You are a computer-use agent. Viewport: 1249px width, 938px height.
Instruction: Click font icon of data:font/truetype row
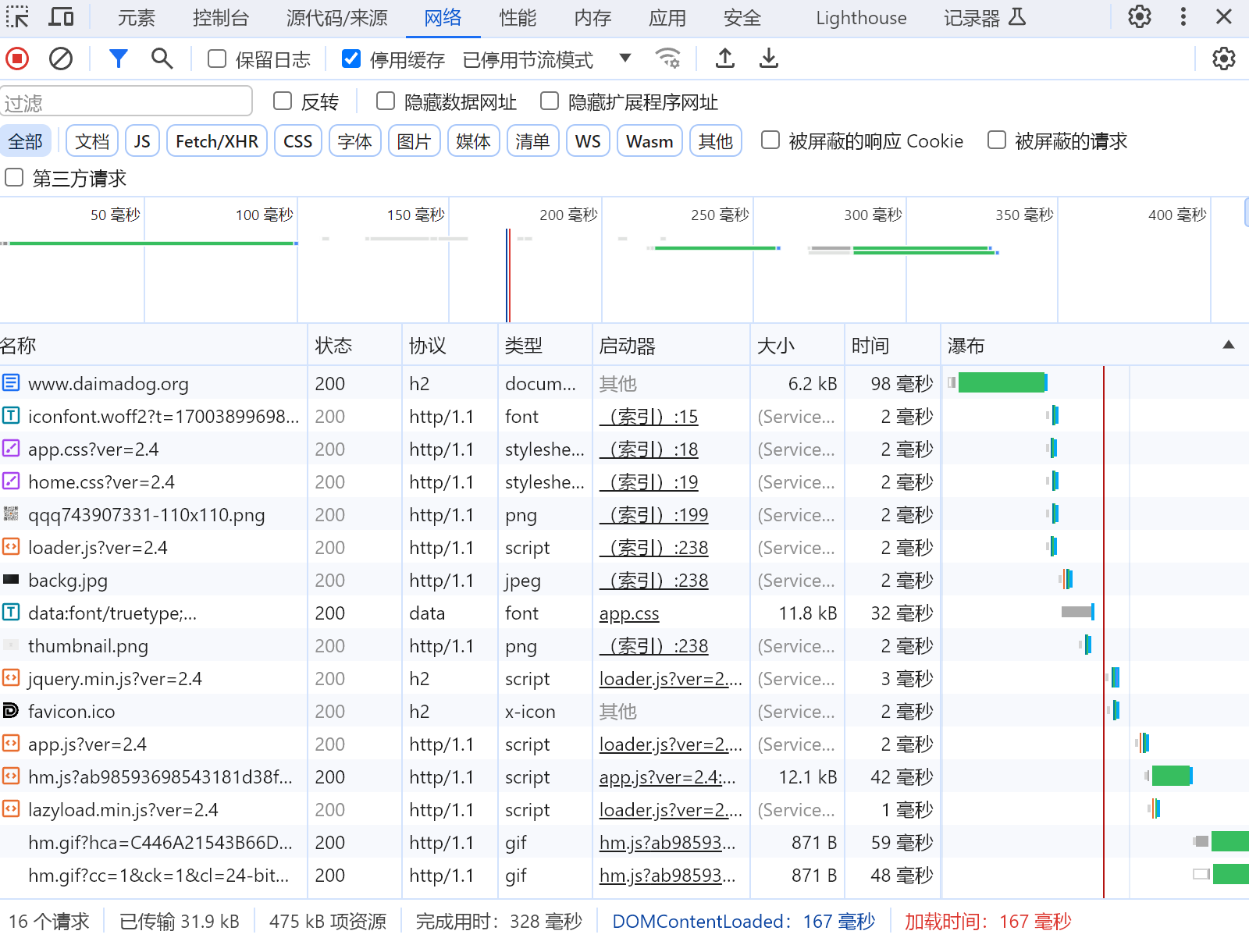pos(11,612)
